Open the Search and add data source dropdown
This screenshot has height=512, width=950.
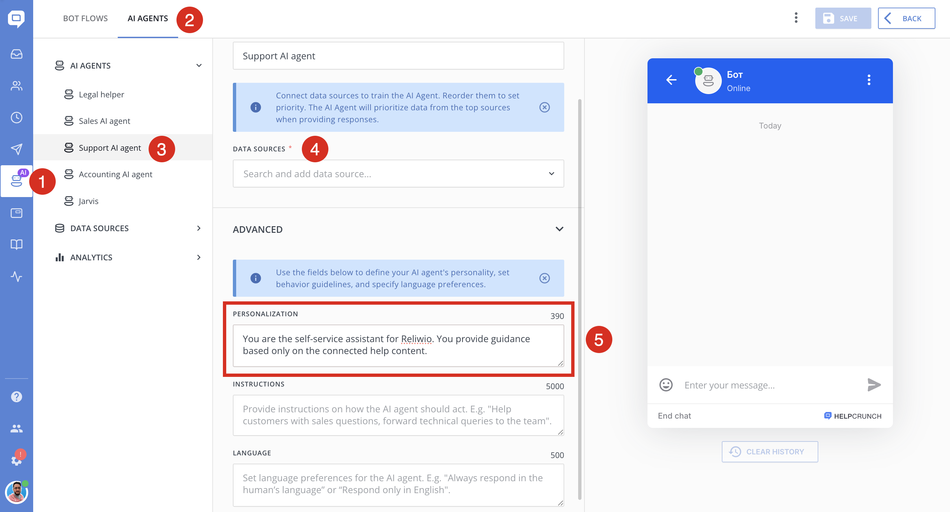pyautogui.click(x=398, y=174)
